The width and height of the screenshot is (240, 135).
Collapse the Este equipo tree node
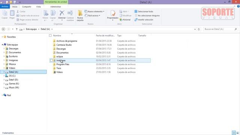click(2, 45)
